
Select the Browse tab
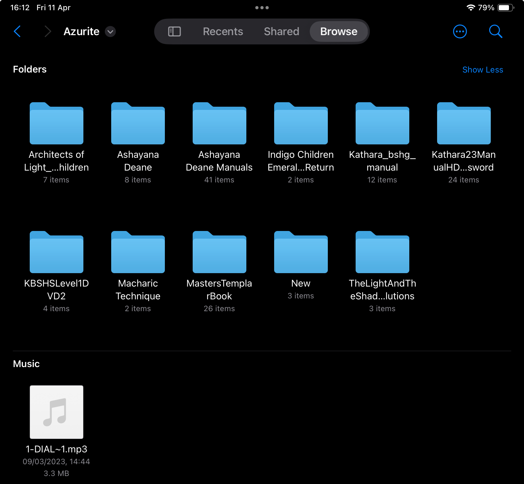pyautogui.click(x=339, y=31)
